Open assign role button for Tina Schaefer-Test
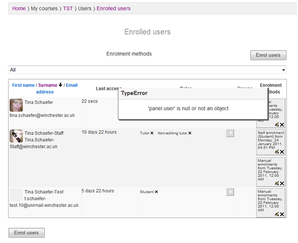The width and height of the screenshot is (298, 243). (x=230, y=192)
